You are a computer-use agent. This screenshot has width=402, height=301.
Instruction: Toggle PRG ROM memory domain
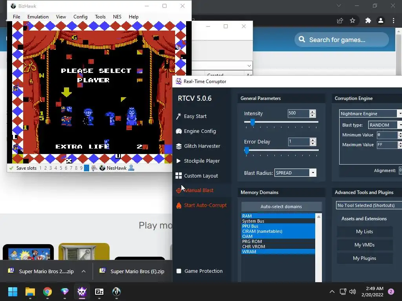tap(278, 241)
